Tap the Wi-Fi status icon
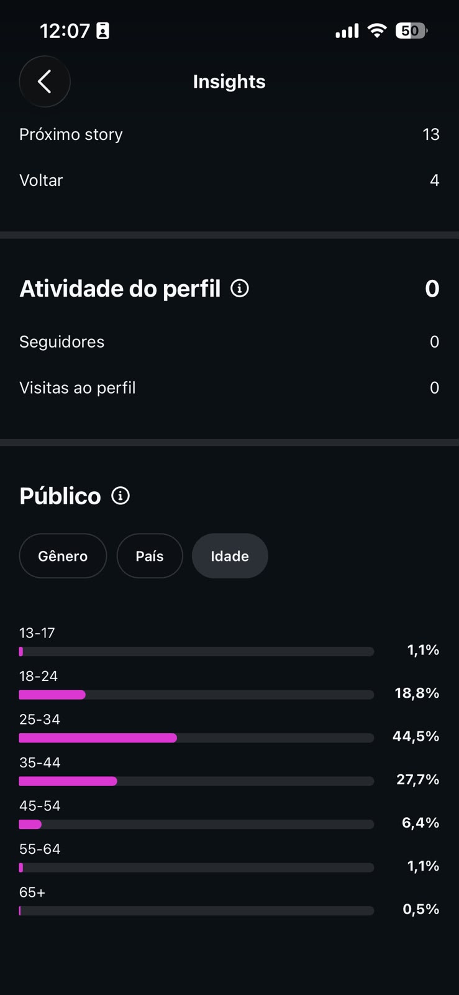The height and width of the screenshot is (995, 459). (x=377, y=30)
